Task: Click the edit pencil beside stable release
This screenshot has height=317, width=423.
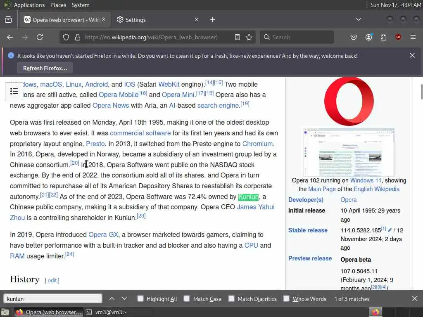Action: pos(390,230)
